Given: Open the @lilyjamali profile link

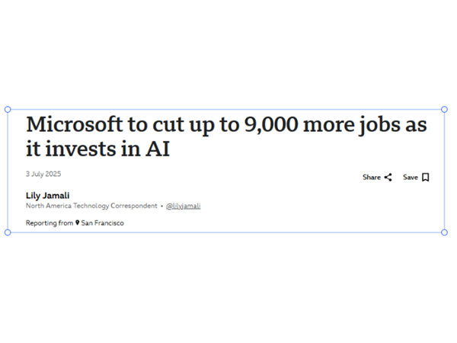Looking at the screenshot, I should coord(184,207).
